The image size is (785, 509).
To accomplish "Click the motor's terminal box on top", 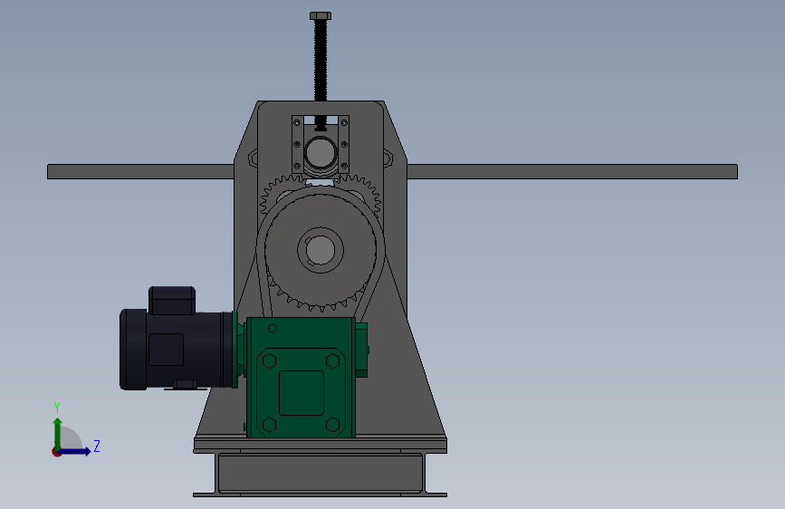I will tap(172, 300).
